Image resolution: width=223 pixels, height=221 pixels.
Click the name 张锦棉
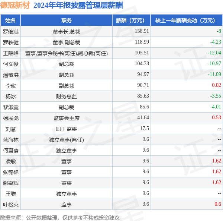(11, 172)
